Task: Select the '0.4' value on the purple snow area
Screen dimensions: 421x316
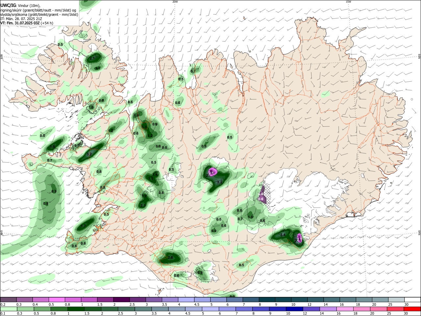Action: pyautogui.click(x=260, y=199)
